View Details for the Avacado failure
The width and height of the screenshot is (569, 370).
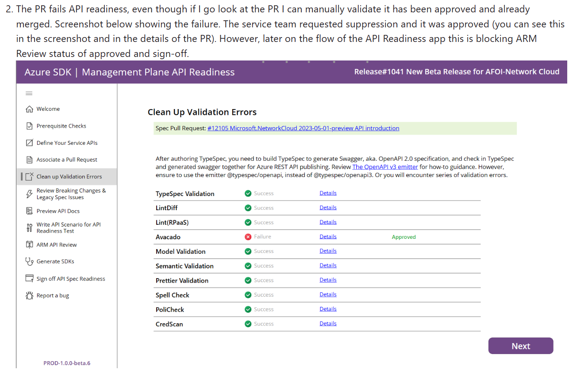[328, 236]
